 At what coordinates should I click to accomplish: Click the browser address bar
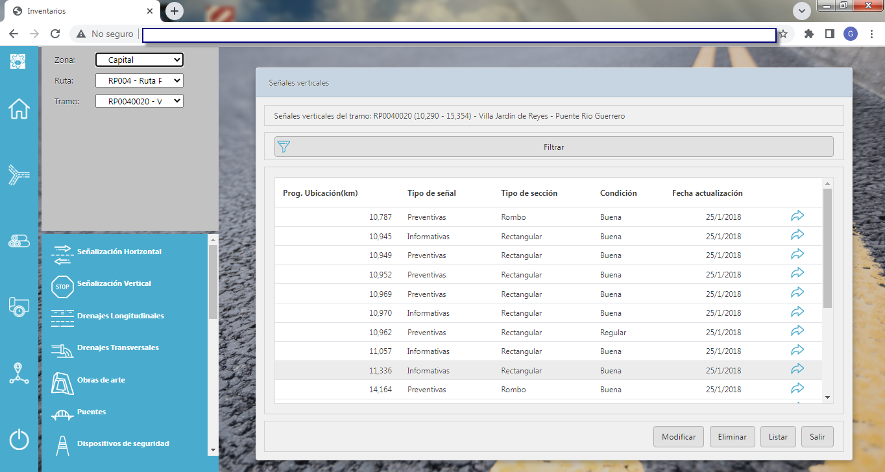459,34
